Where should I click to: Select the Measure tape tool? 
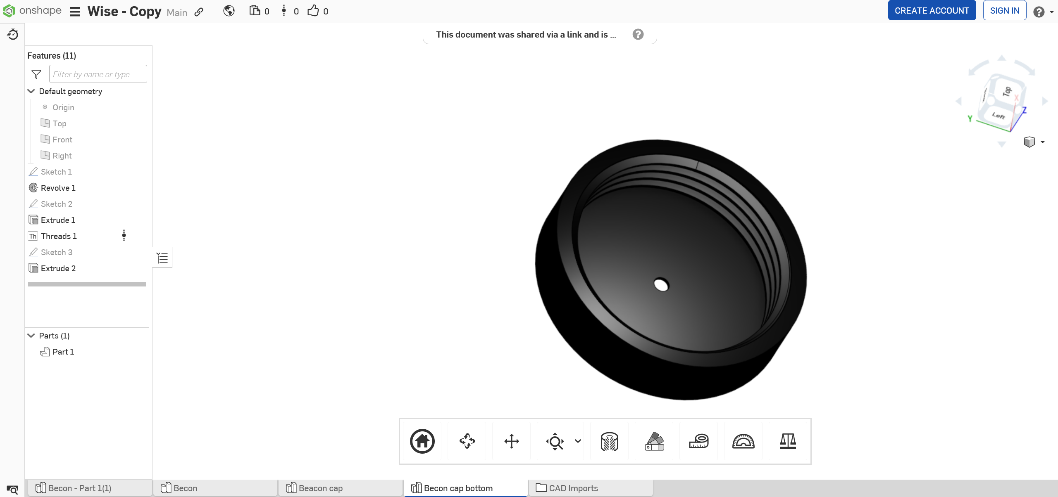[699, 441]
